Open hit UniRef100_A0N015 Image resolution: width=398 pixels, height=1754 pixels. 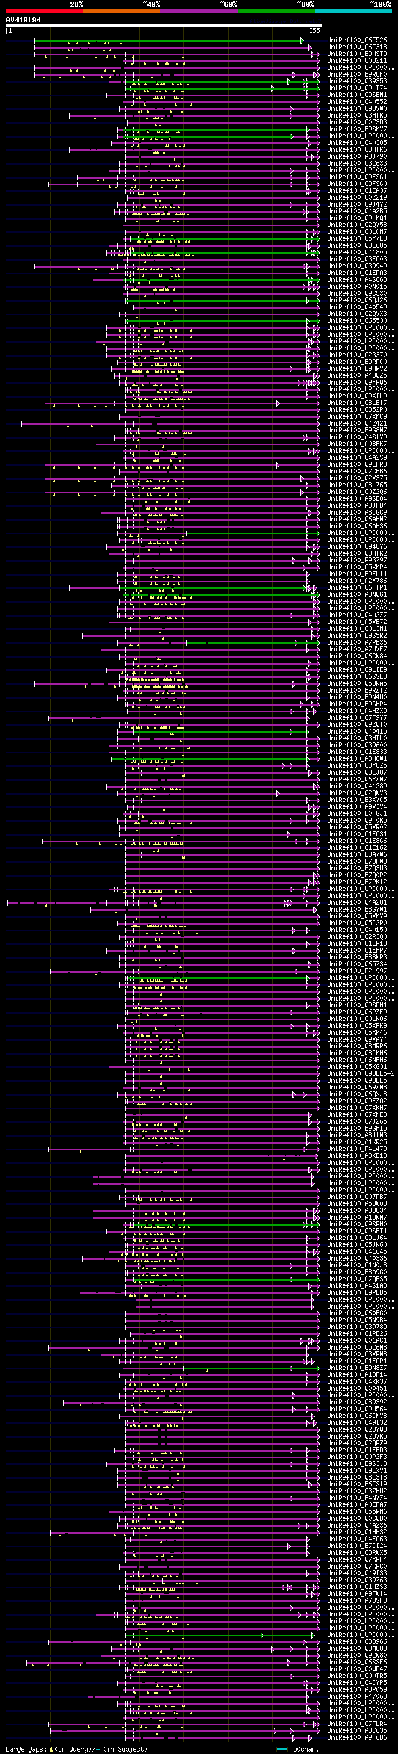click(357, 287)
